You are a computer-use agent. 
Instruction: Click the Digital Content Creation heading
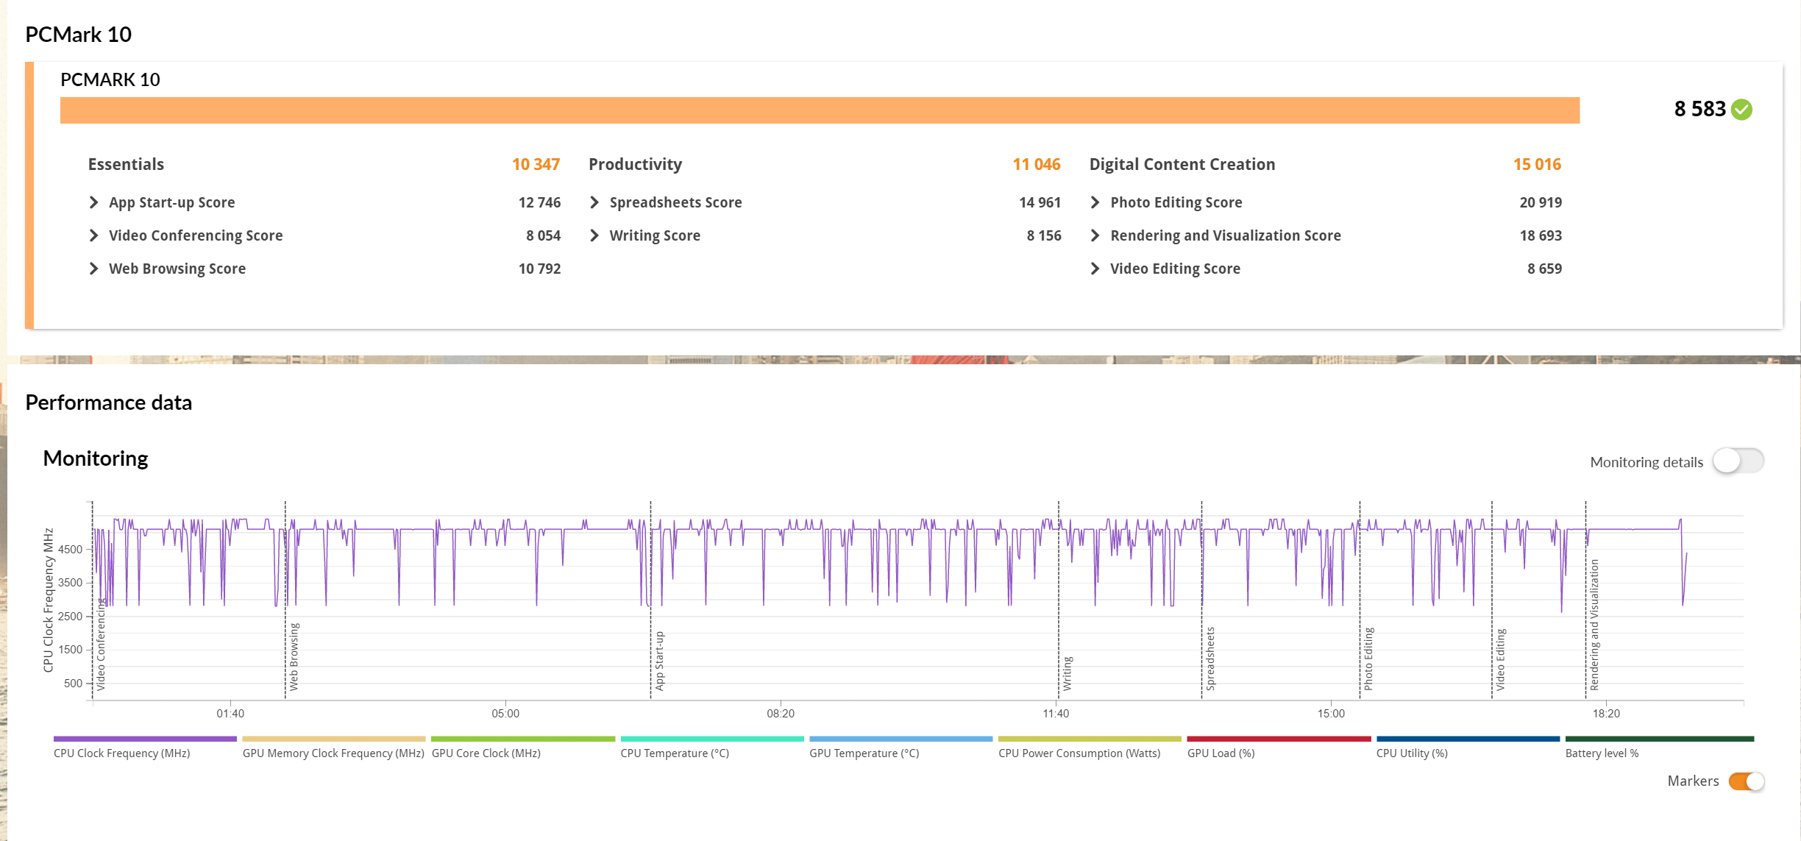coord(1182,164)
